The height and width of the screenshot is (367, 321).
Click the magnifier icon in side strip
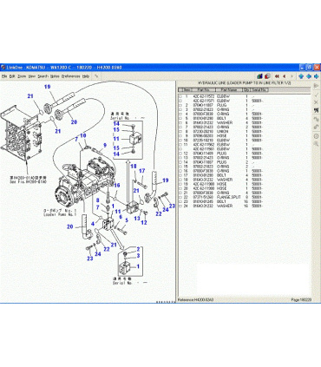tap(316, 144)
